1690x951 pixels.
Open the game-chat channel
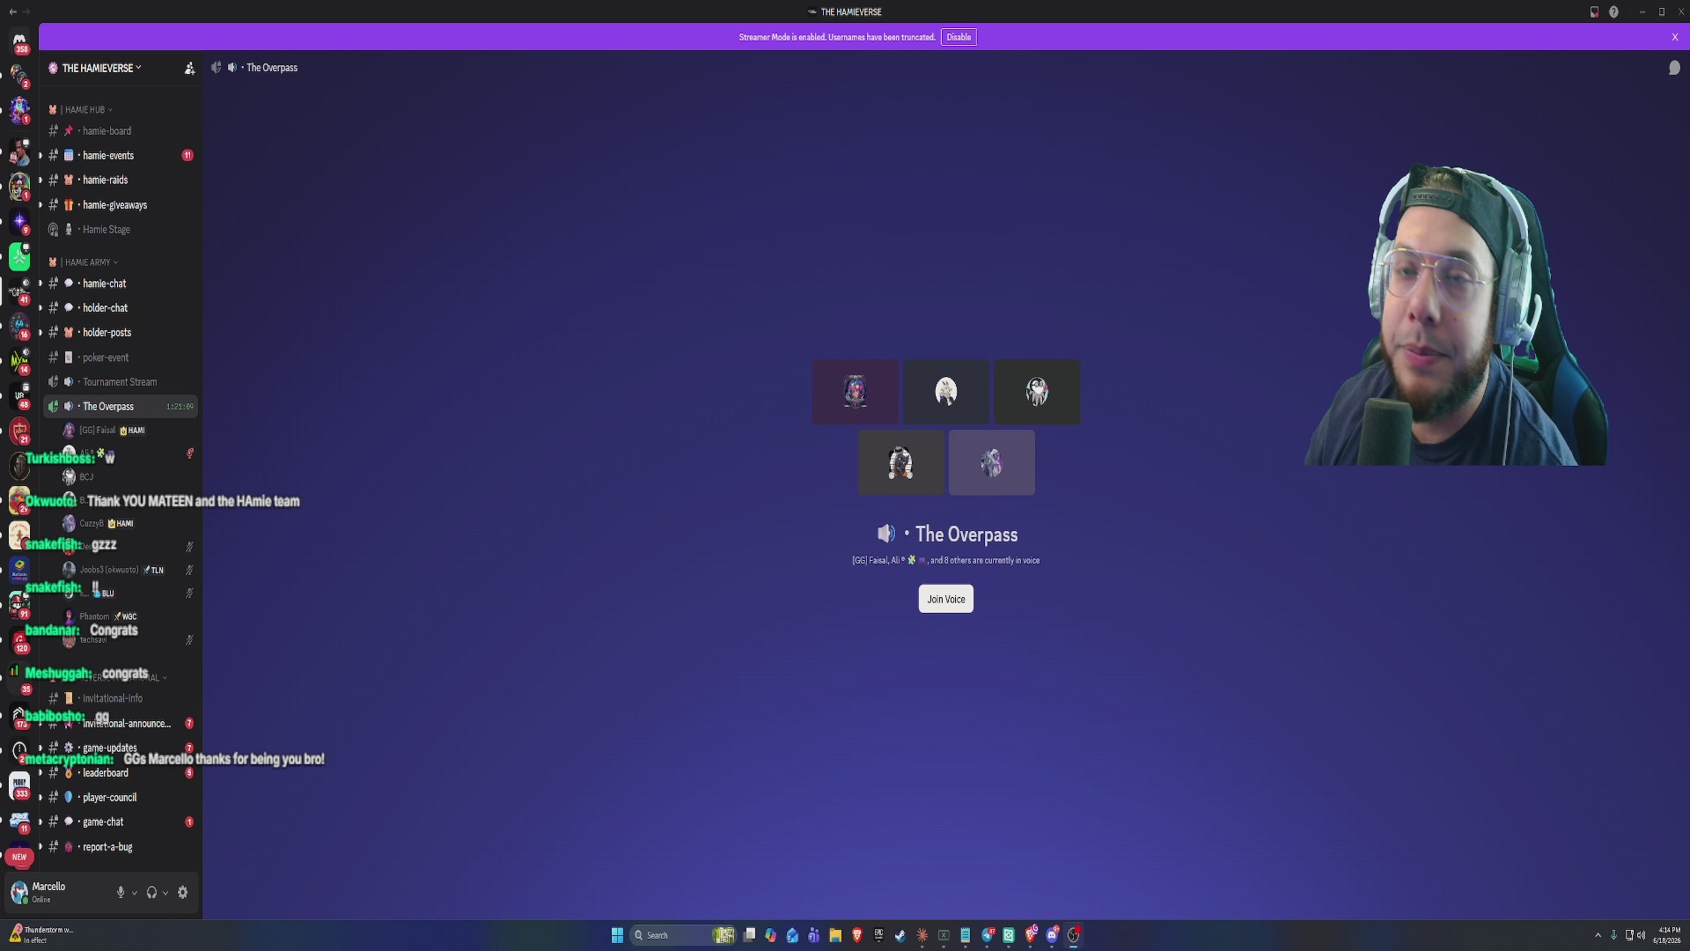(x=121, y=822)
